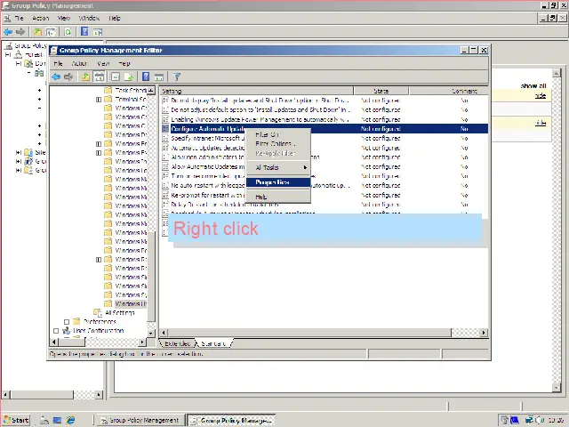
Task: Toggle the console tree icon in Editor toolbar
Action: pyautogui.click(x=99, y=77)
